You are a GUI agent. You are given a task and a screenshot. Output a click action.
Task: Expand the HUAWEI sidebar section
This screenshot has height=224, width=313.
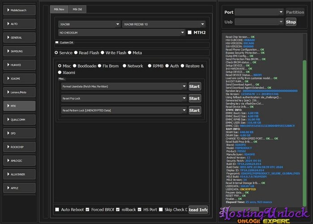pyautogui.click(x=19, y=65)
